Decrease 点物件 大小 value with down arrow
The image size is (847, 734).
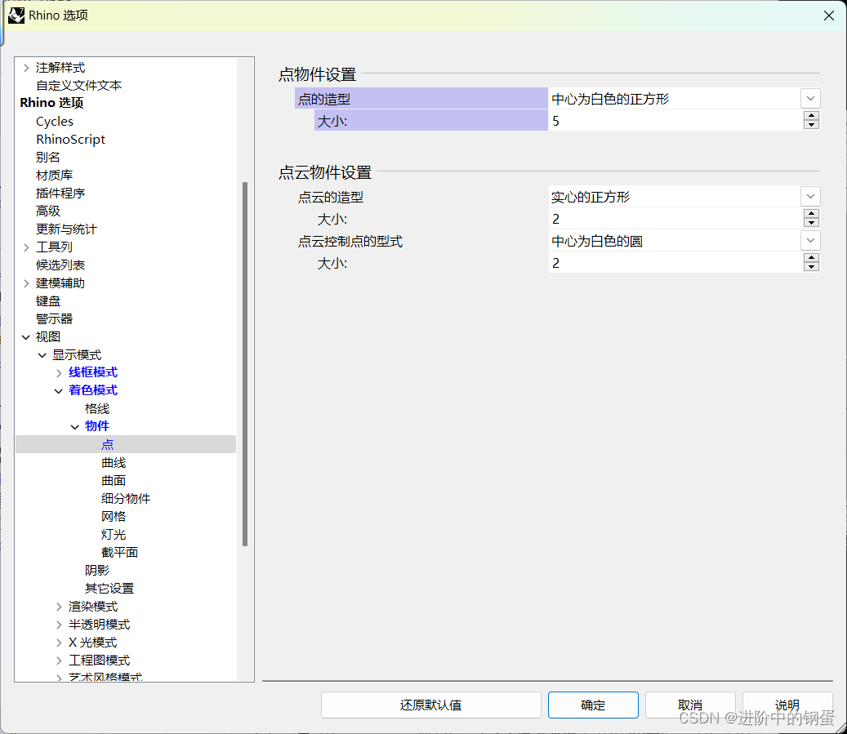[811, 125]
